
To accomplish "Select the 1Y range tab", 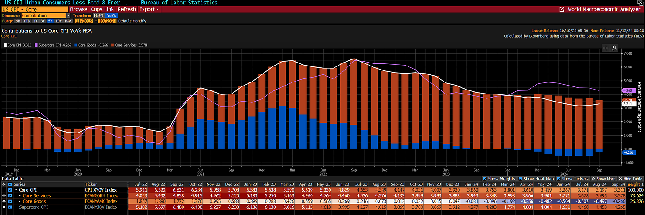I will click(35, 21).
